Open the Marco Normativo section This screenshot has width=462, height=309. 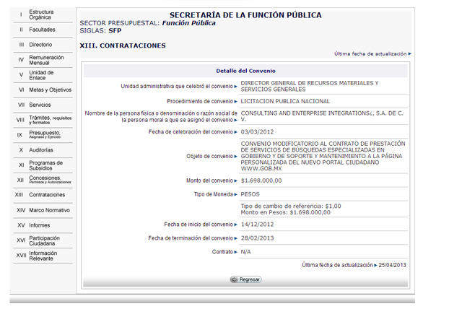click(49, 209)
